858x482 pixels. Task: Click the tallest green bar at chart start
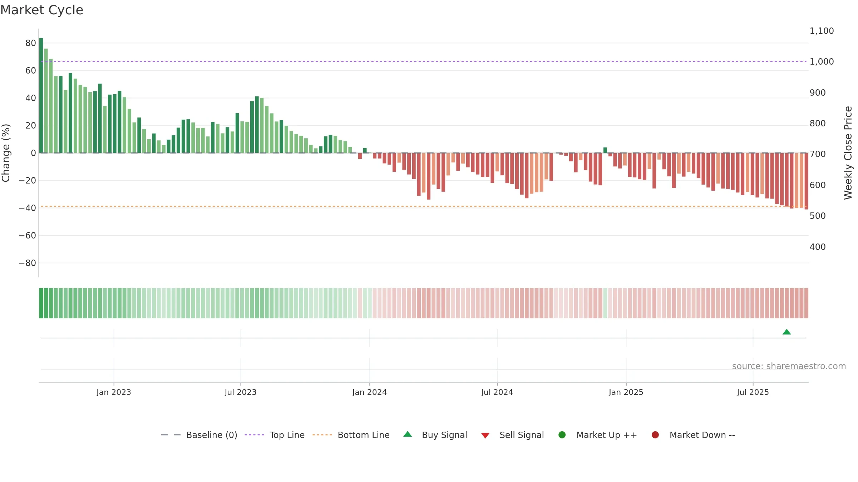tap(41, 95)
